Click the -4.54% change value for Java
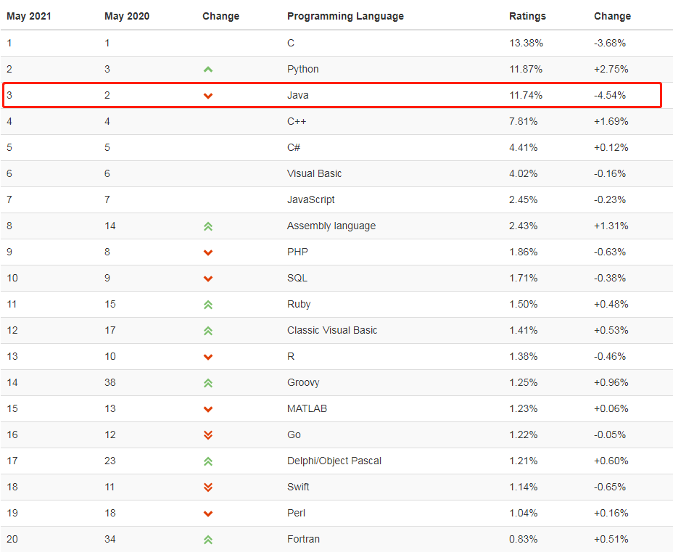This screenshot has height=552, width=673. 609,95
